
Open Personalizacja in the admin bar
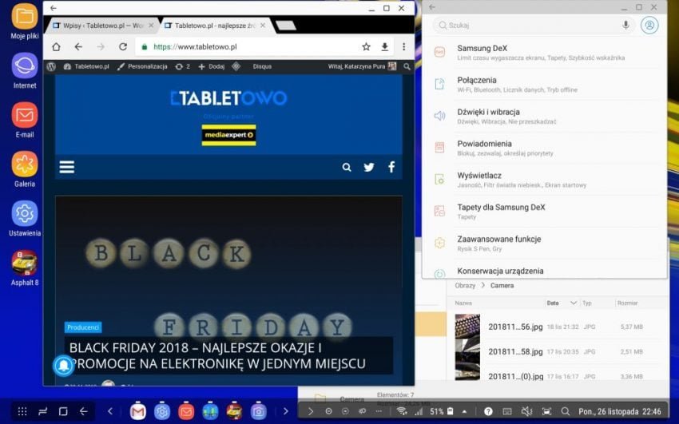coord(142,66)
